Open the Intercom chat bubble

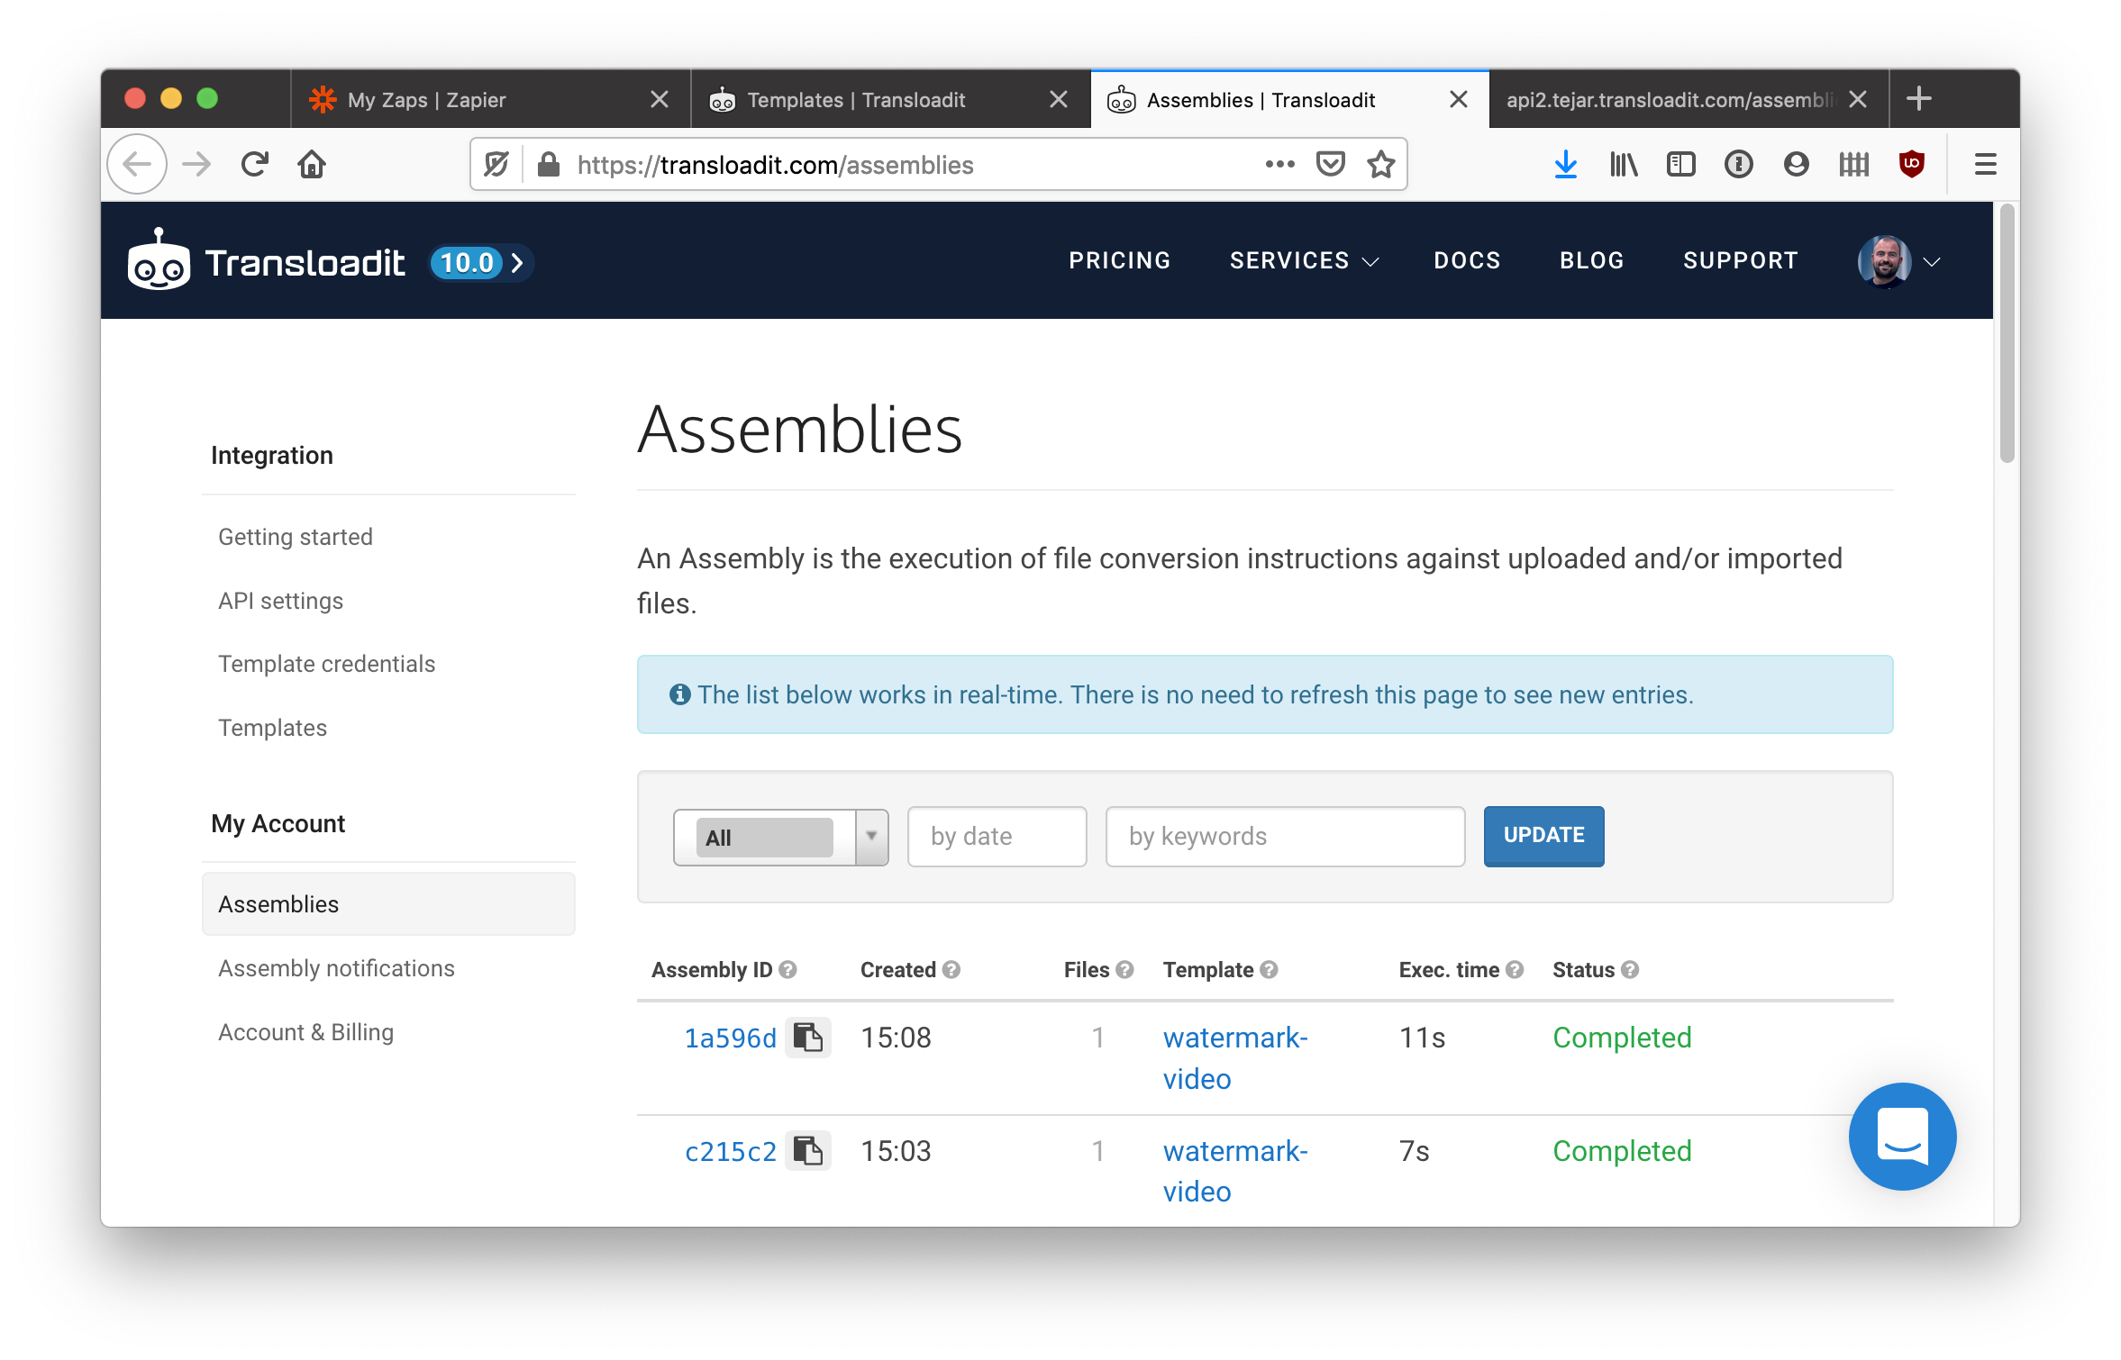tap(1902, 1136)
